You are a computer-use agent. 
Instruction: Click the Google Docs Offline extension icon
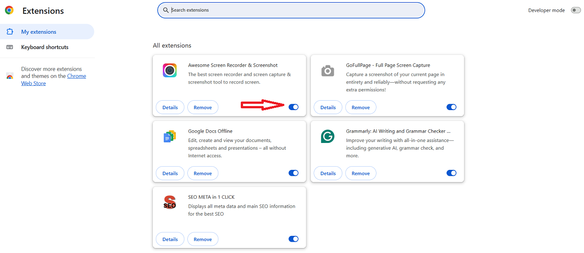(x=169, y=136)
